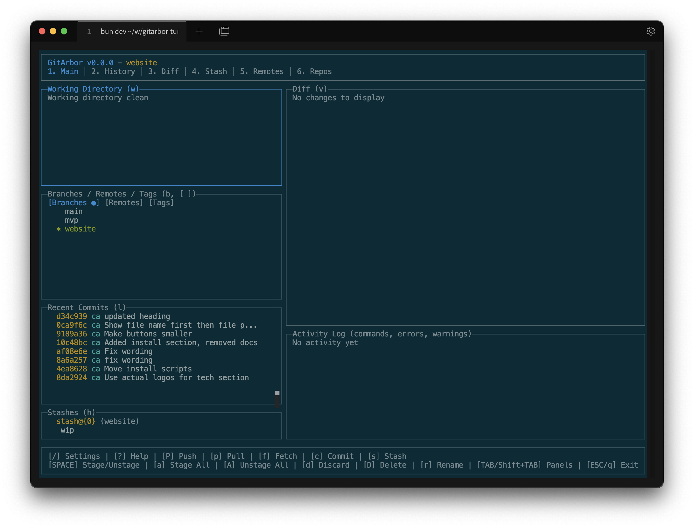Viewport: 694px width, 528px height.
Task: Open a new terminal tab with the plus icon
Action: (x=199, y=31)
